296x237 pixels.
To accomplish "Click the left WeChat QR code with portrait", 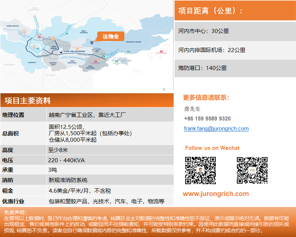I will pos(200,170).
